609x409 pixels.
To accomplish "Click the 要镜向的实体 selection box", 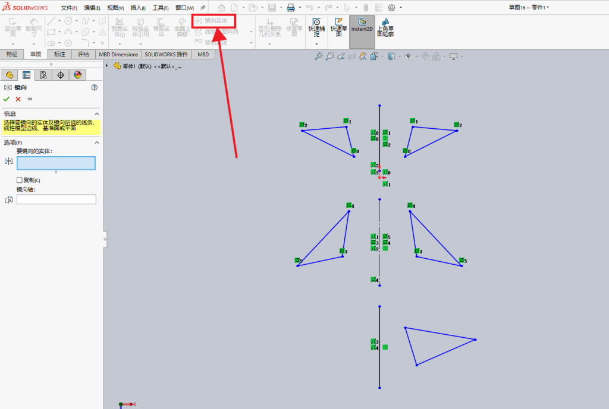I will coord(56,163).
